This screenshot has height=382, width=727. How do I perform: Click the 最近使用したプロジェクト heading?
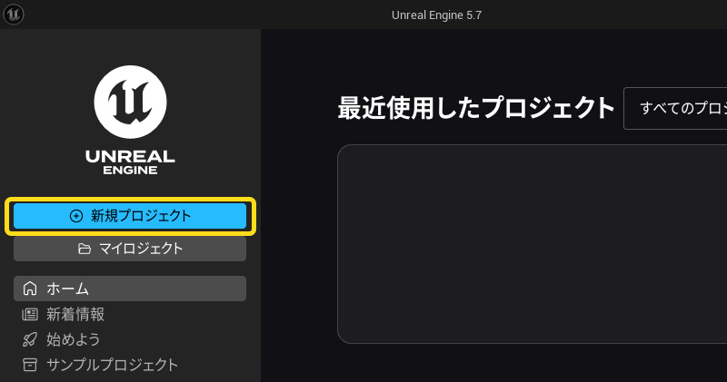coord(476,108)
